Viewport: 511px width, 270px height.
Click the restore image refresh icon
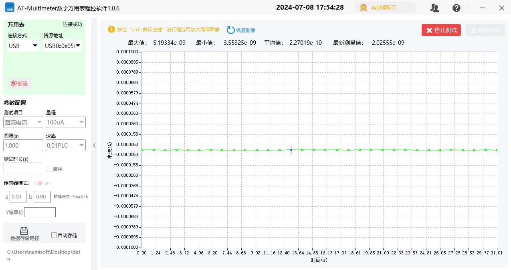click(230, 30)
